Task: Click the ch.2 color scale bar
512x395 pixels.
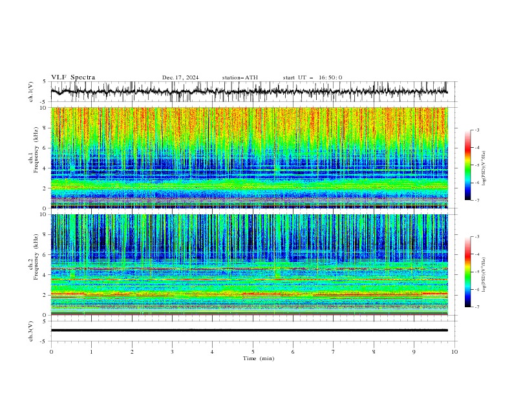Action: 467,272
